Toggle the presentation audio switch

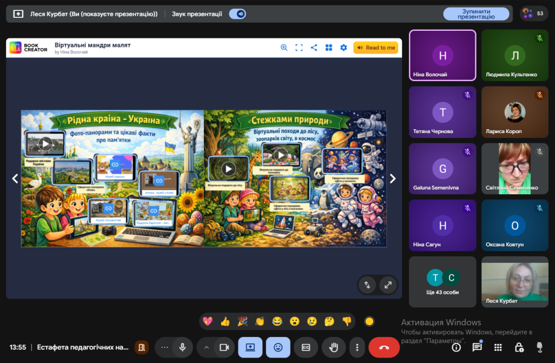(237, 14)
